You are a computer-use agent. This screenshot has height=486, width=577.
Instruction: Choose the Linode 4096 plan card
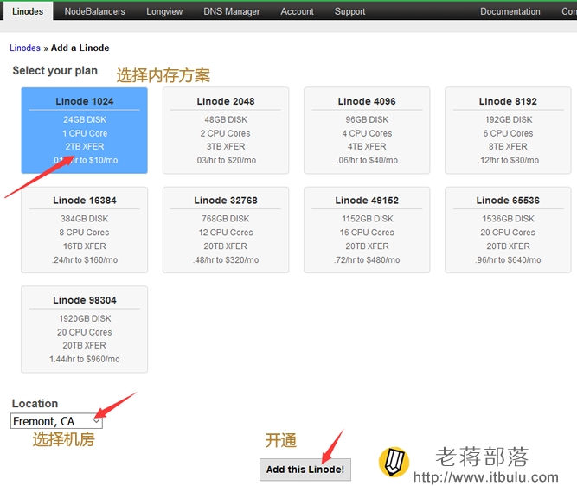coord(367,131)
